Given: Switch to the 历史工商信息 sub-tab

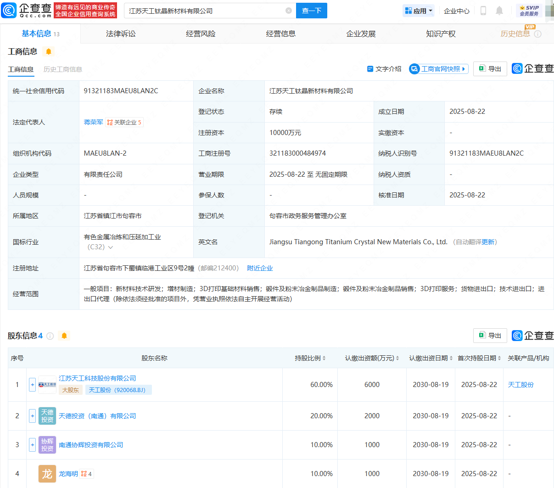Looking at the screenshot, I should pyautogui.click(x=63, y=69).
